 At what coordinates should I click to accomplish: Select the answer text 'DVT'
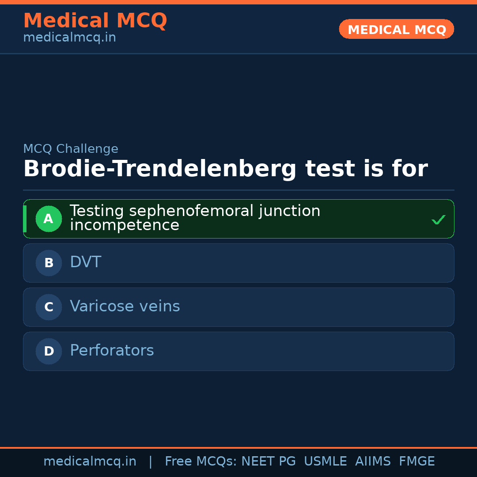(x=86, y=262)
